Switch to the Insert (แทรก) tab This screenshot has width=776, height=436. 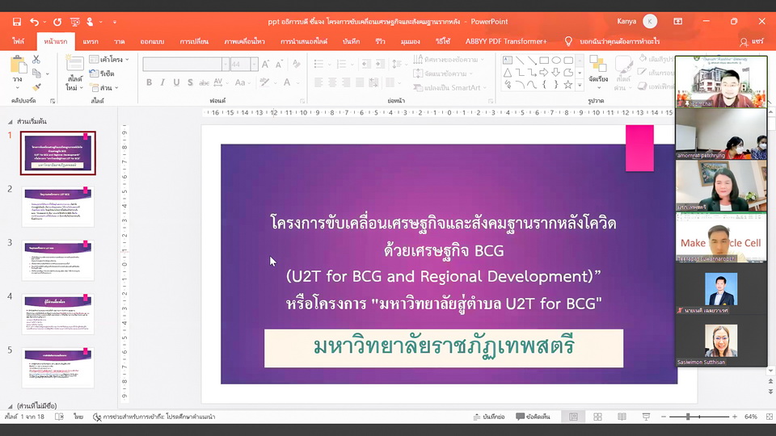click(x=90, y=41)
